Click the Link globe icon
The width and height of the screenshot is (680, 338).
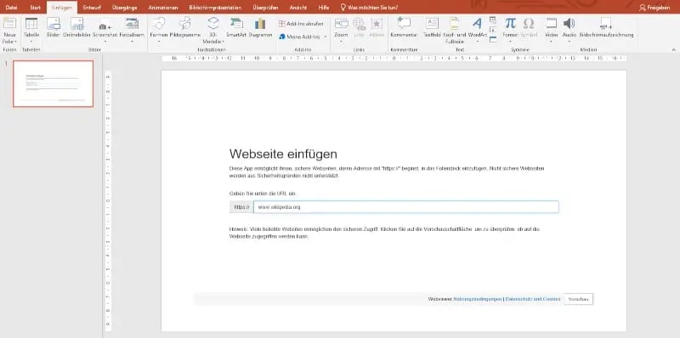click(x=359, y=24)
